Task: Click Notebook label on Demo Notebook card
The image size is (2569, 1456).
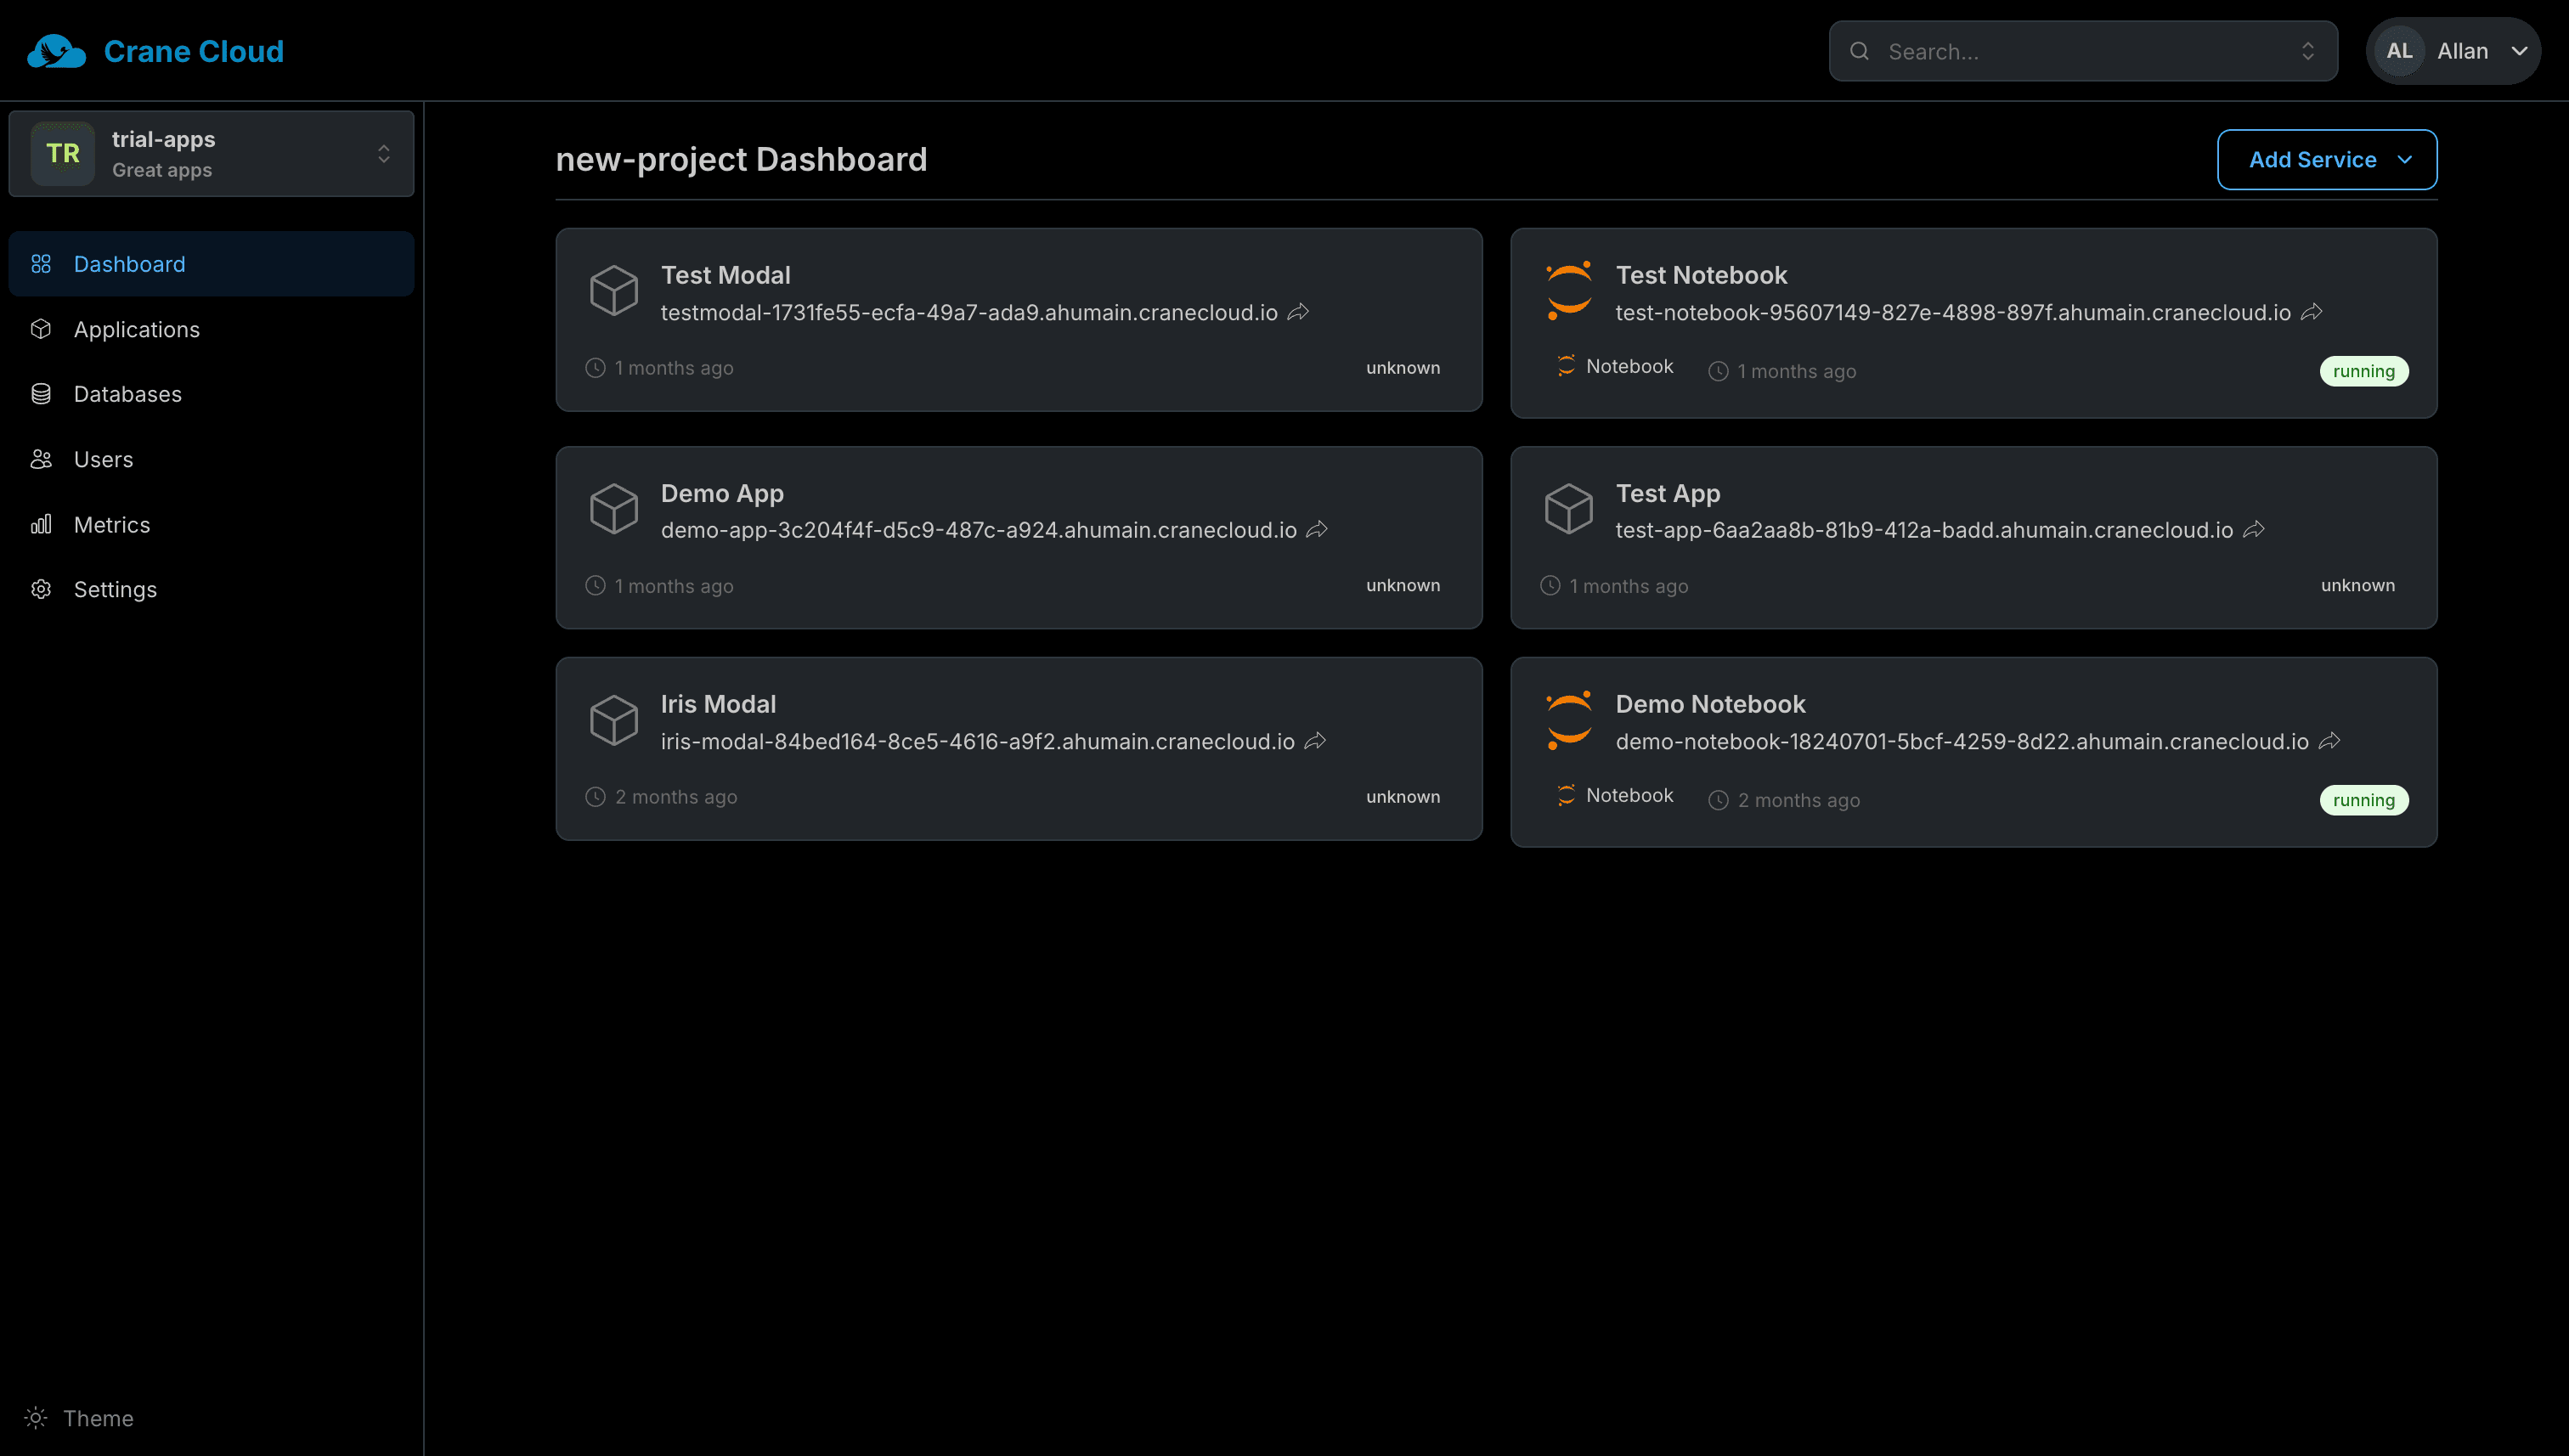Action: [x=1629, y=795]
